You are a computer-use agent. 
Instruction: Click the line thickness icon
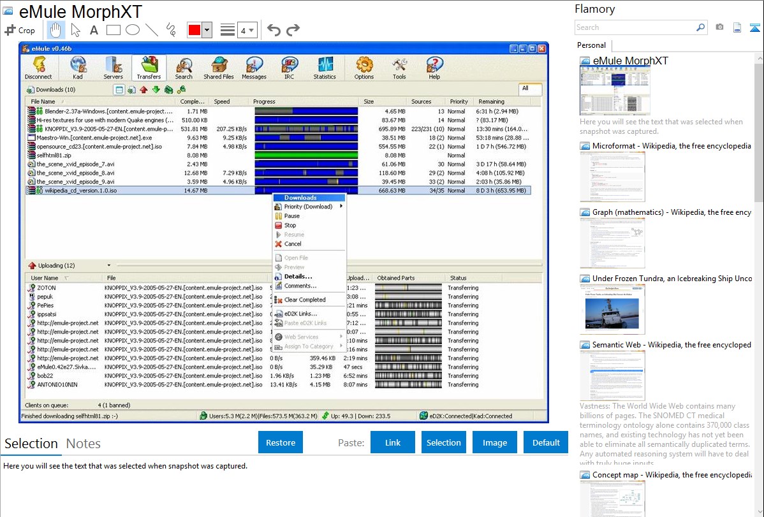click(x=228, y=30)
